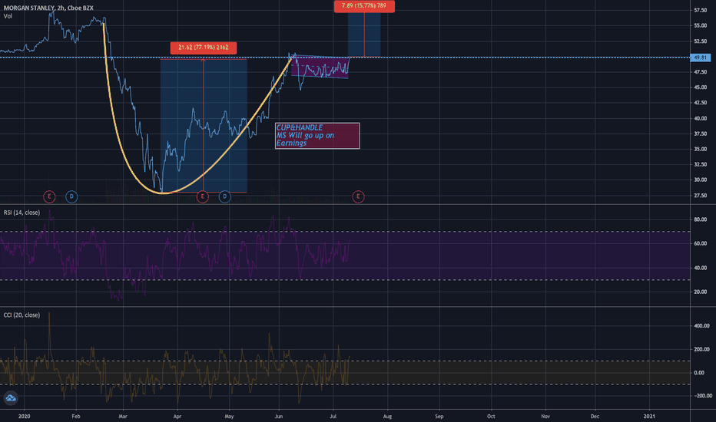Click the Vol indicator label
Image resolution: width=716 pixels, height=422 pixels.
pyautogui.click(x=8, y=16)
